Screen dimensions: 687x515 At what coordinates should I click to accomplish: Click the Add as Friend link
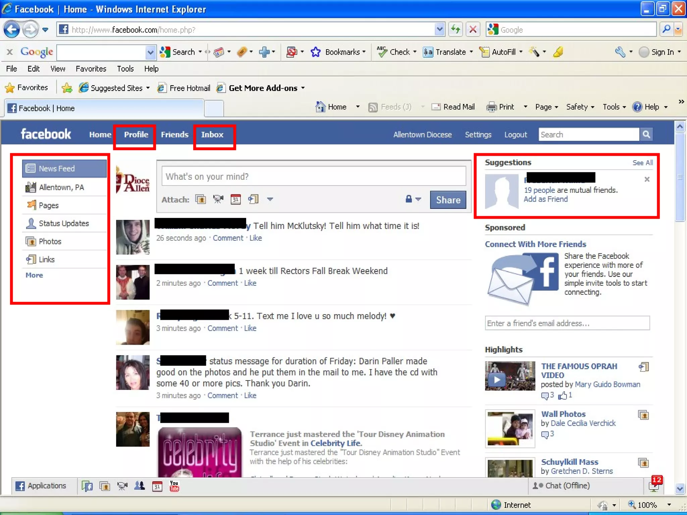[x=546, y=199]
